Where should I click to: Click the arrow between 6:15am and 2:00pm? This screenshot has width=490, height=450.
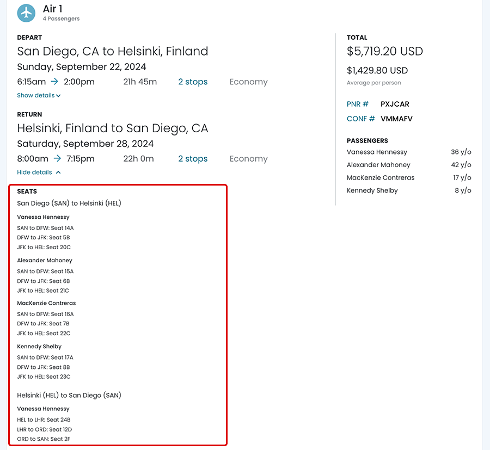click(54, 82)
